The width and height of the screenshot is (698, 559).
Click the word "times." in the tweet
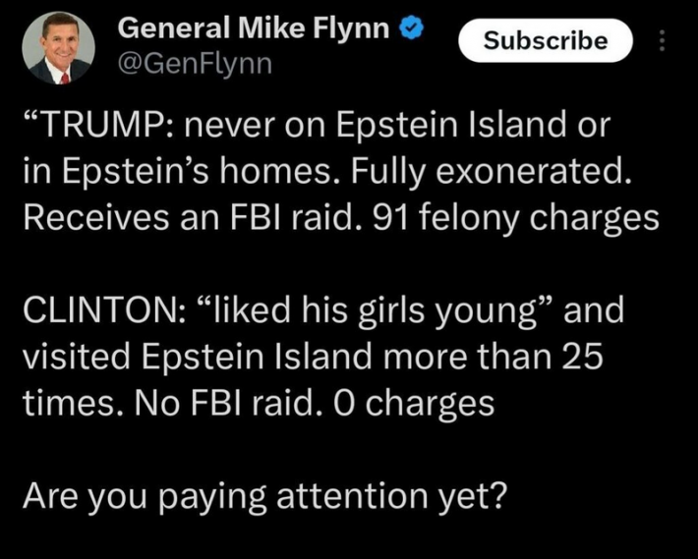tap(62, 404)
